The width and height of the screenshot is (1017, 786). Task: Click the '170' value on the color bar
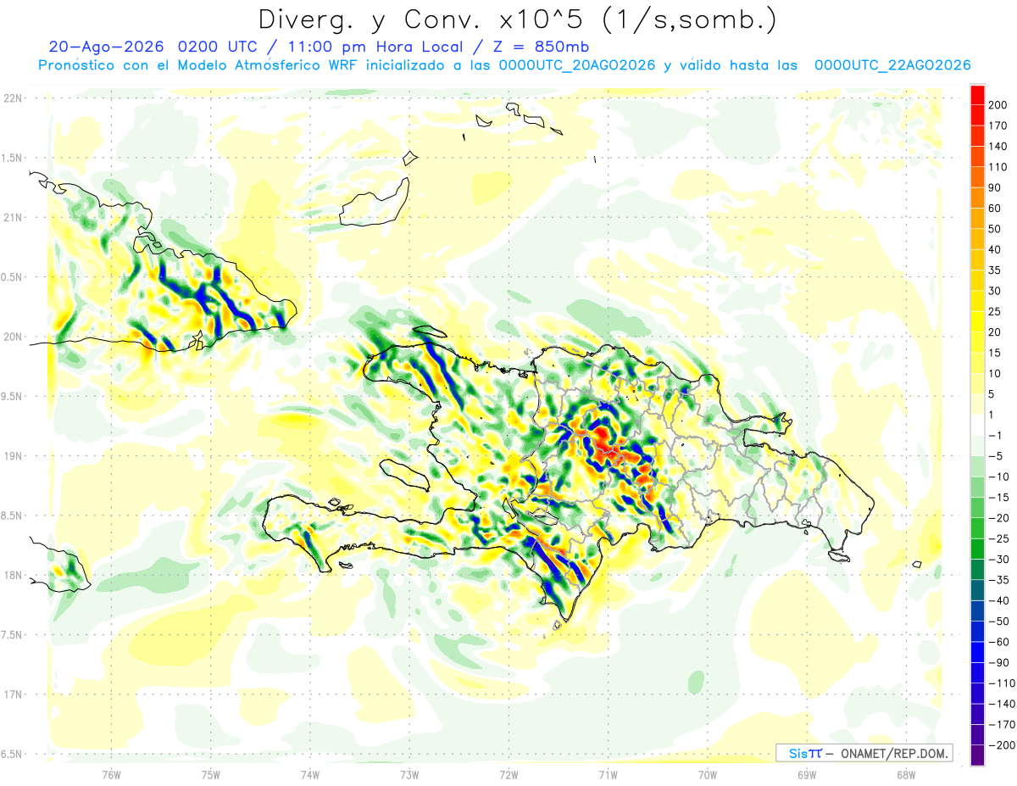[x=998, y=125]
